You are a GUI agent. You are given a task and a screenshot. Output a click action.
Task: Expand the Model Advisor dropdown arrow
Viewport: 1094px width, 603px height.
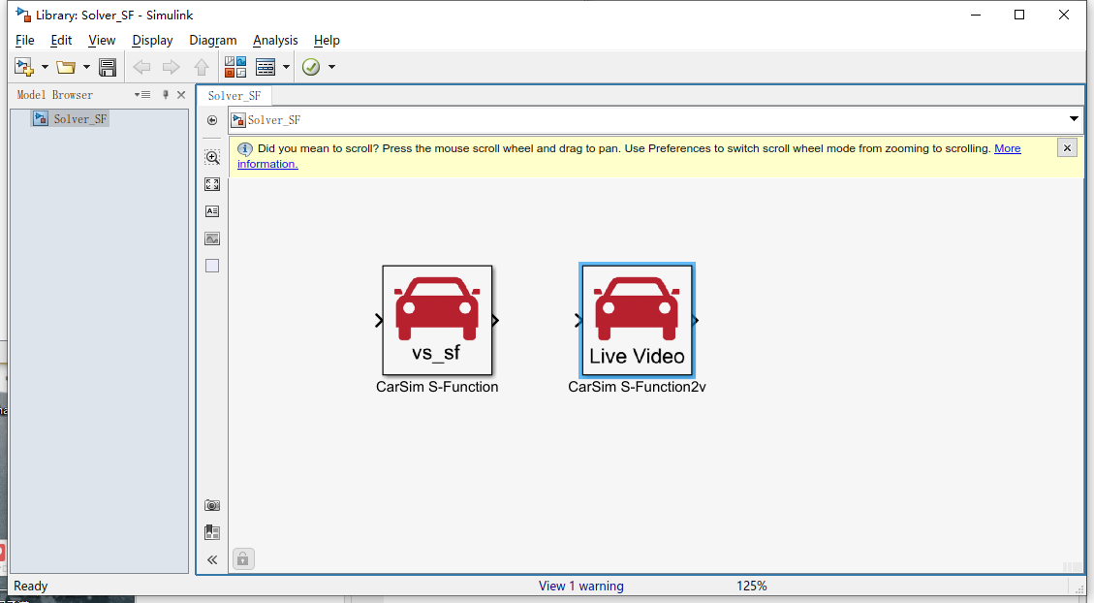click(x=331, y=67)
